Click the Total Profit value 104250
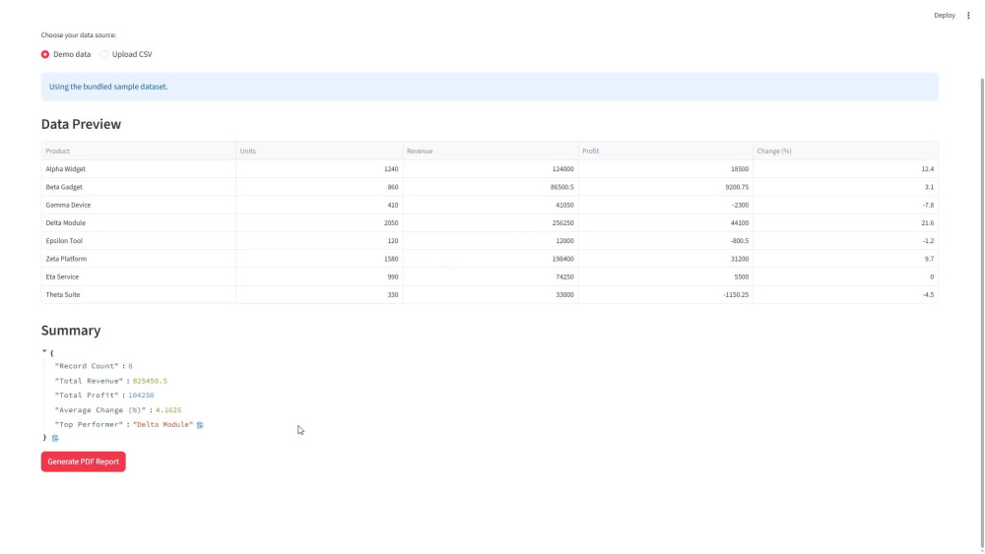 coord(141,396)
